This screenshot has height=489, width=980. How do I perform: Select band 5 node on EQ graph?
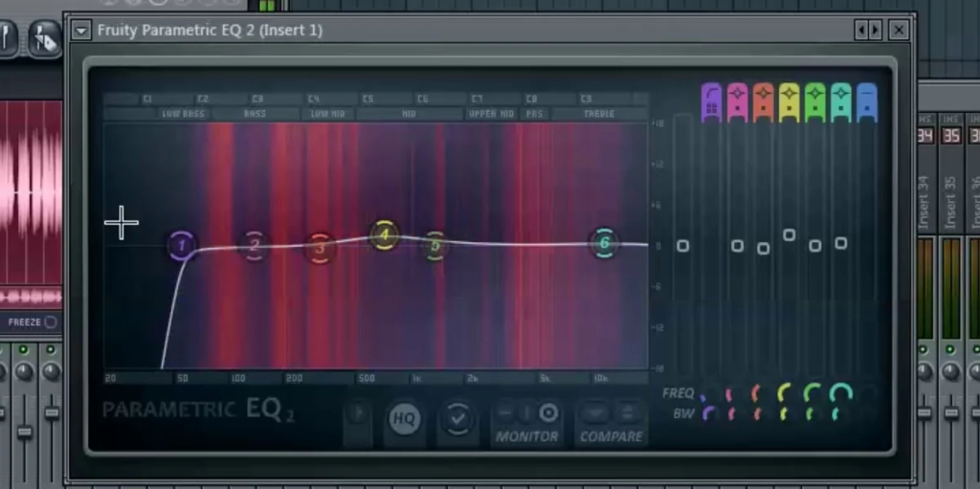coord(435,245)
